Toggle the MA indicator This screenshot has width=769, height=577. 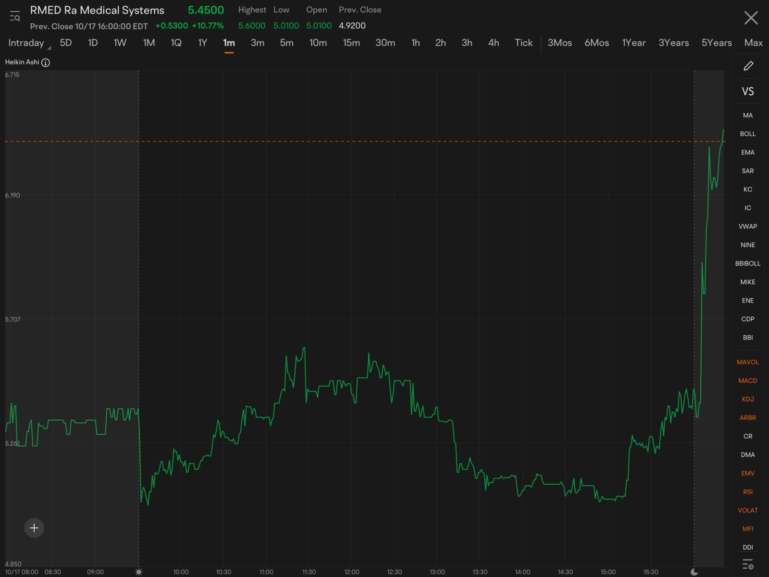(x=748, y=115)
